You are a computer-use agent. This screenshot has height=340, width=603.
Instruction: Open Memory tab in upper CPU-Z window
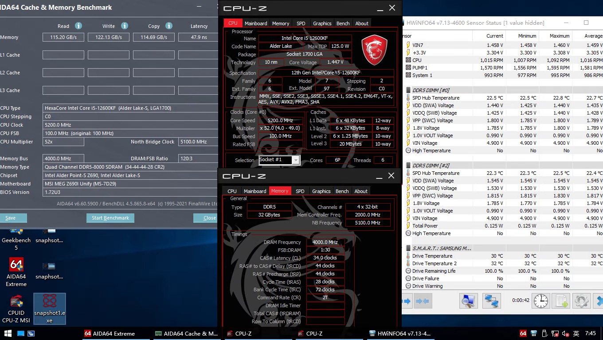(x=281, y=23)
